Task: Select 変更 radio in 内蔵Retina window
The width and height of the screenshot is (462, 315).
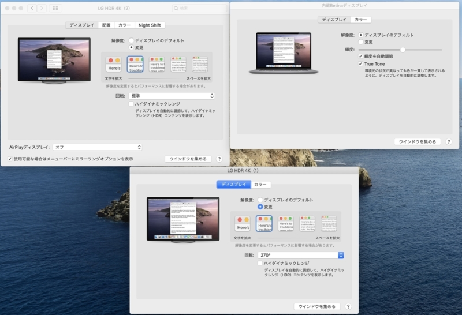Action: pyautogui.click(x=360, y=42)
